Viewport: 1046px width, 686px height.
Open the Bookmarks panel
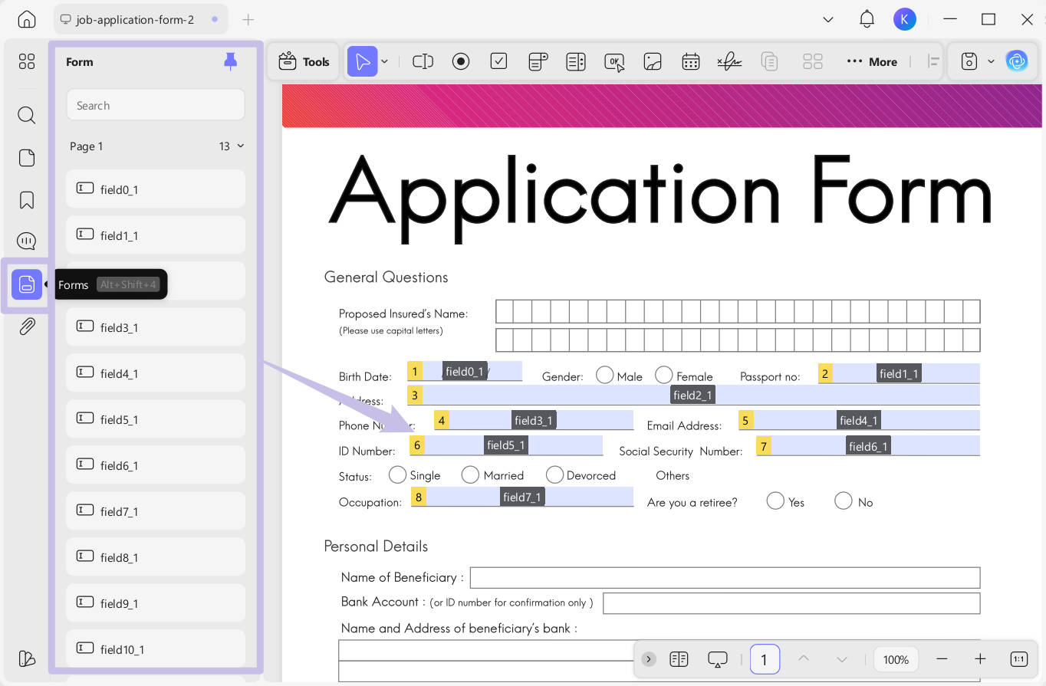pos(26,199)
